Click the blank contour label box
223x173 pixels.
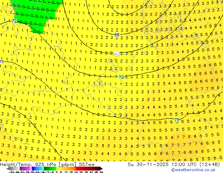(x=117, y=53)
